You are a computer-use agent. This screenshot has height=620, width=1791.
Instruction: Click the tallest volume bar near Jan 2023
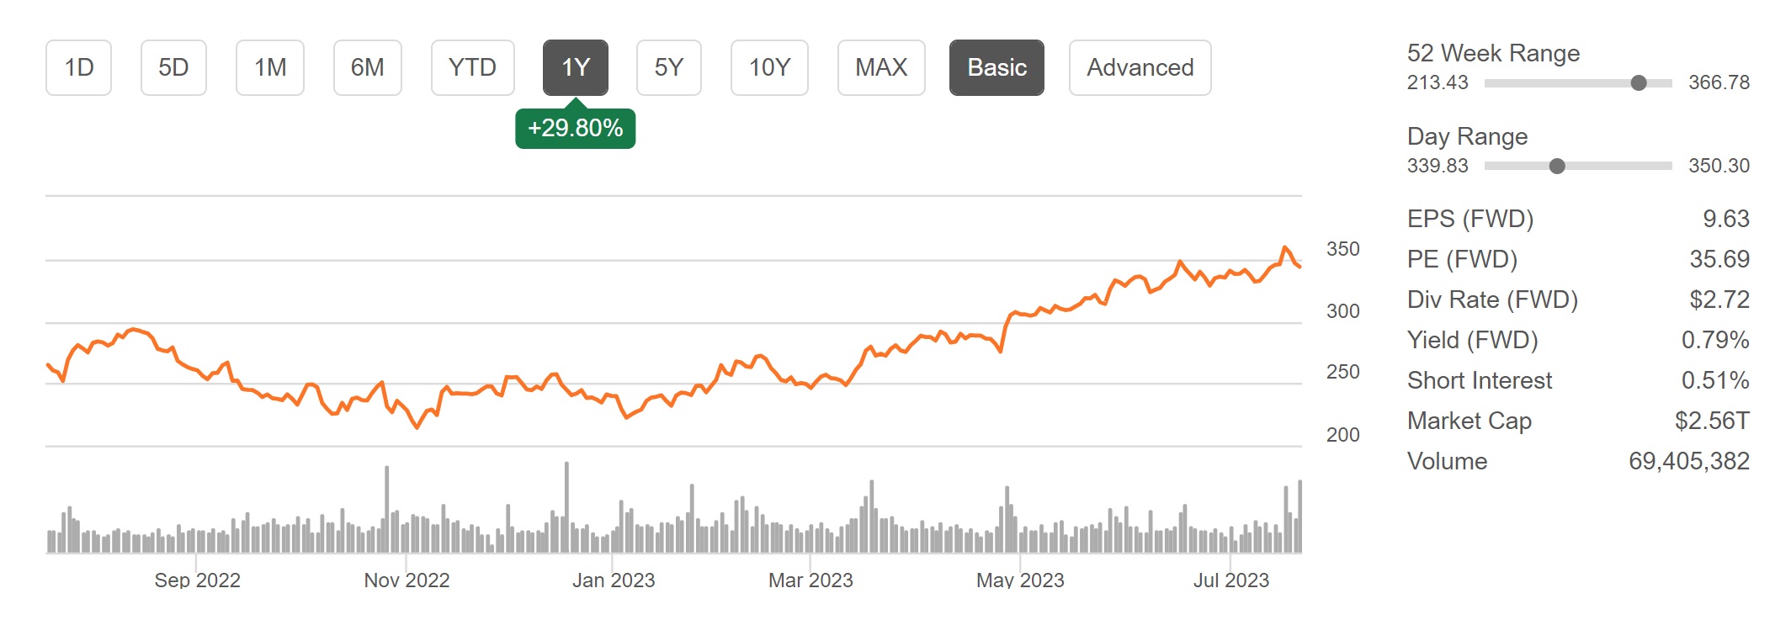coord(566,505)
